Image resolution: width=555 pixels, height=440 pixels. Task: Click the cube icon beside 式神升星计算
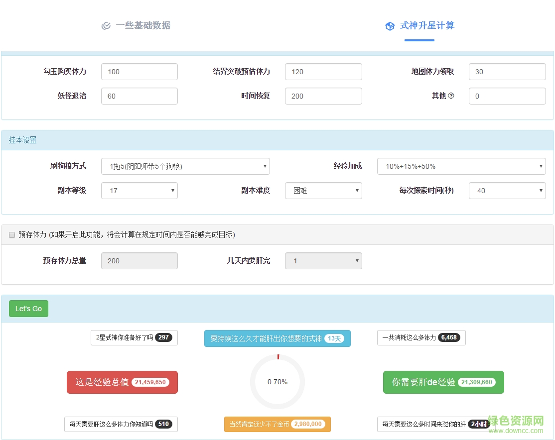click(x=390, y=26)
